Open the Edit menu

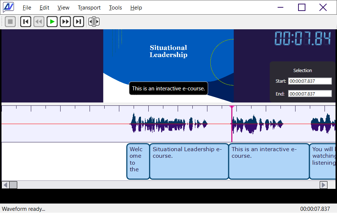click(x=44, y=8)
